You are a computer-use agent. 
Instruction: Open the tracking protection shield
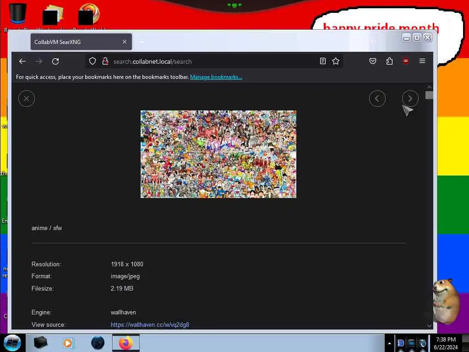(93, 61)
